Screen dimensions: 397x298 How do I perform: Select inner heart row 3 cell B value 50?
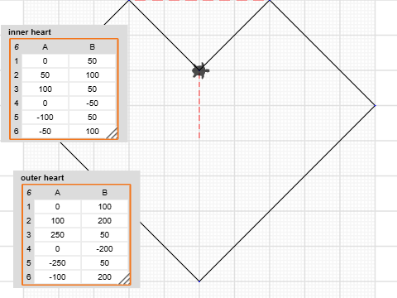coord(93,89)
